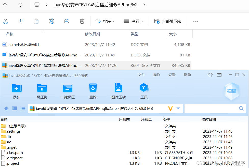249x168 pixels.
Task: Sort archive list by 压缩前 column
Action: pyautogui.click(x=124, y=119)
